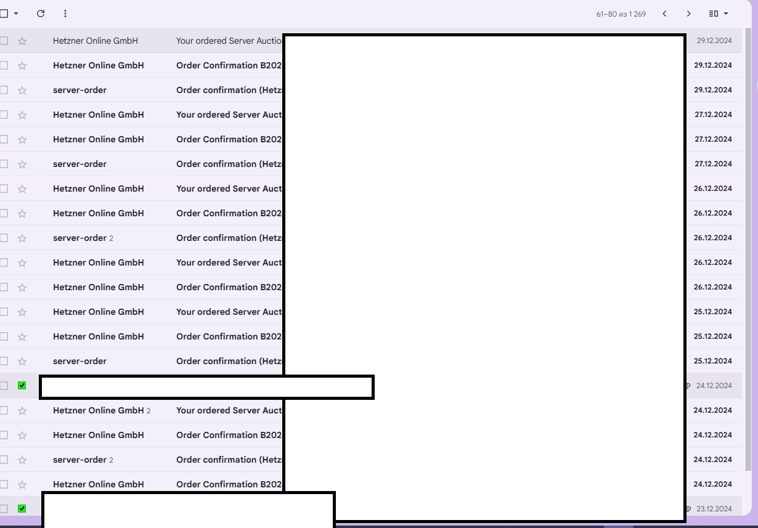
Task: Click the 23.12.2024 date of the selected email
Action: [714, 509]
